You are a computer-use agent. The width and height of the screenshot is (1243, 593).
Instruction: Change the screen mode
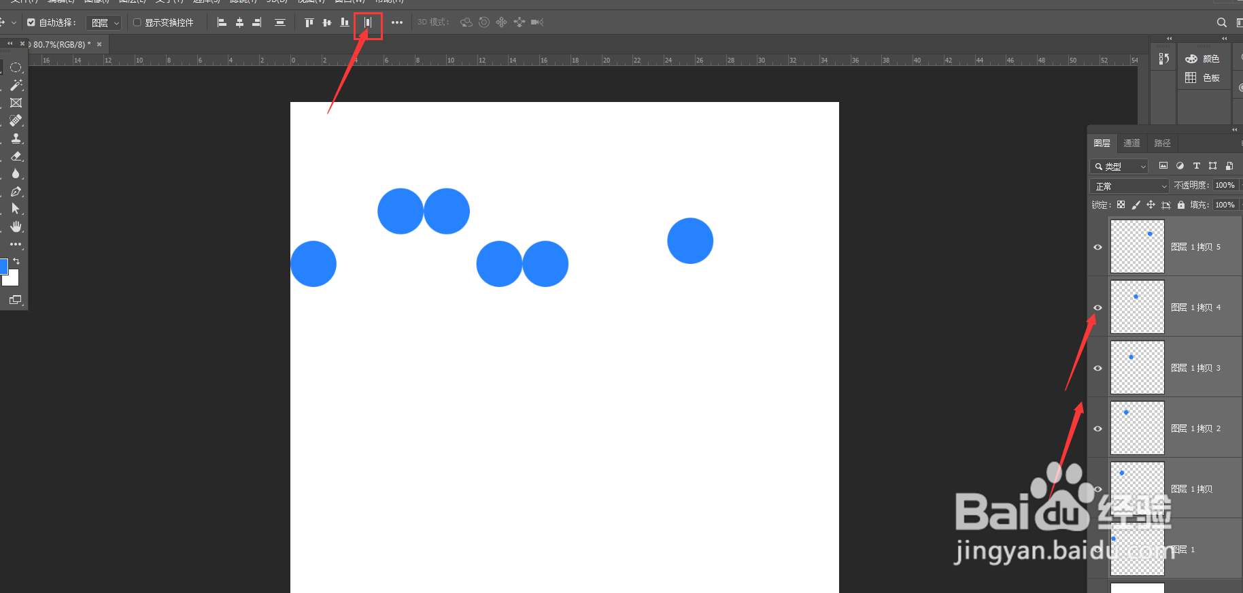coord(16,300)
